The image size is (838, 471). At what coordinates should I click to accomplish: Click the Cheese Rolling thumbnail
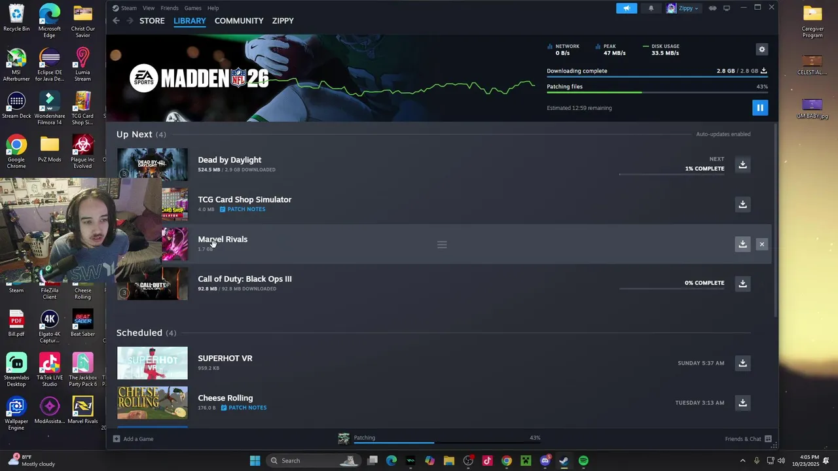[x=153, y=402]
